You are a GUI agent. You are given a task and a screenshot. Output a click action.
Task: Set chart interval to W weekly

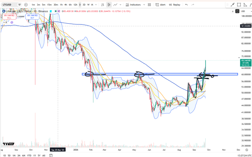[x=89, y=5]
